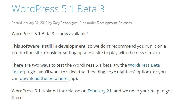Open the Development category link

click(107, 23)
